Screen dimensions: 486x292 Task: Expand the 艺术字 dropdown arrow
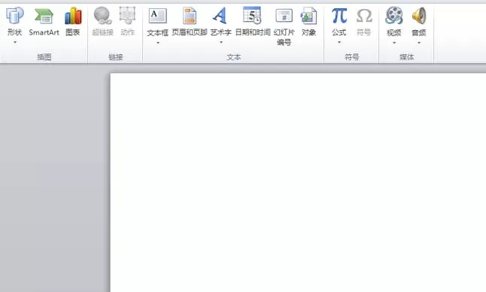221,42
